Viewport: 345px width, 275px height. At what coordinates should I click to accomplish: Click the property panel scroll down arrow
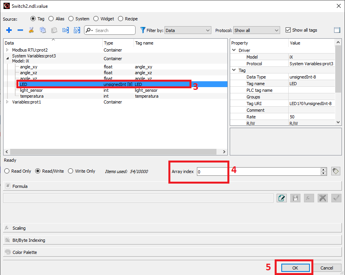(338, 122)
